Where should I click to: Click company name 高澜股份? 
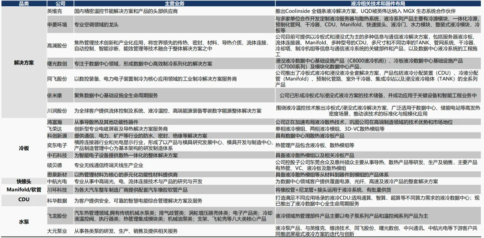(x=57, y=45)
